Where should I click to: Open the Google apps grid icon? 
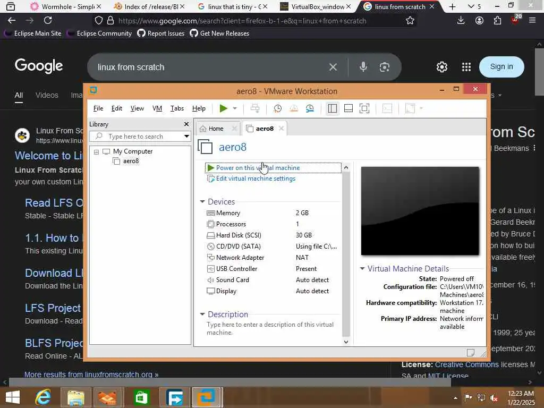(x=466, y=66)
